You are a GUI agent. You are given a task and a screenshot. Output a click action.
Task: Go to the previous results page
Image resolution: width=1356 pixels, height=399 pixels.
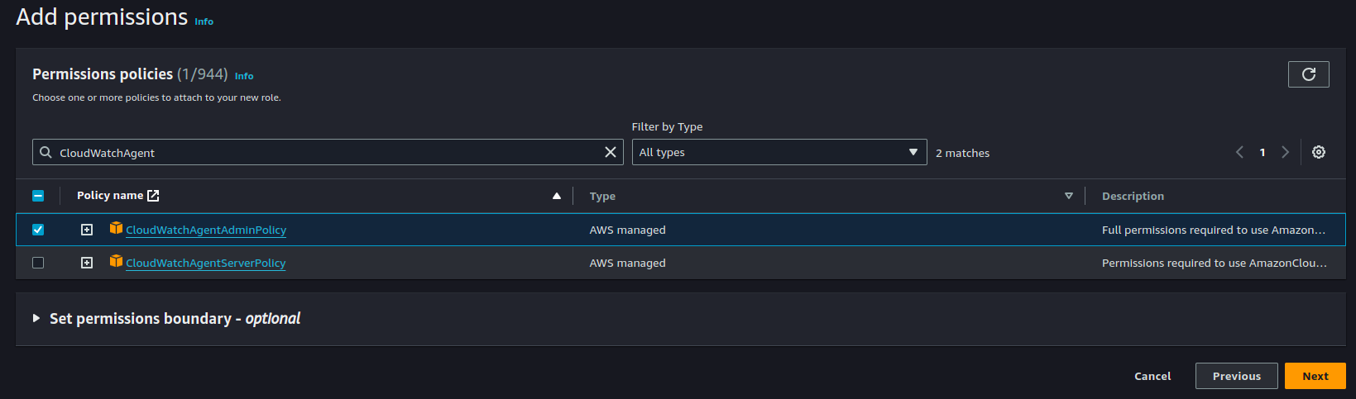pyautogui.click(x=1239, y=152)
